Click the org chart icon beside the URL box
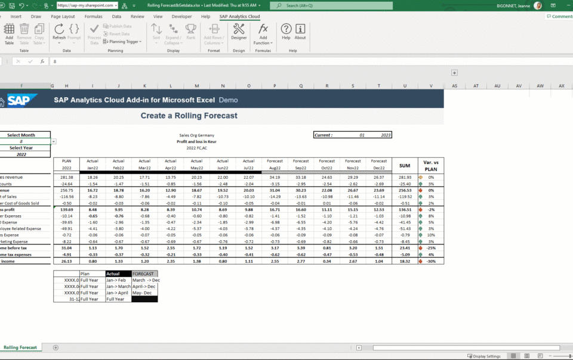Viewport: 573px width, 360px height. tap(125, 5)
